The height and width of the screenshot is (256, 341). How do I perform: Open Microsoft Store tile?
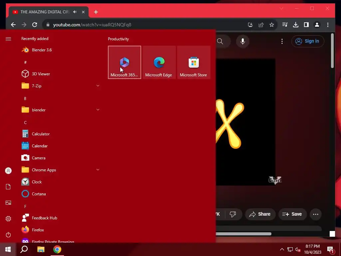[x=193, y=62]
